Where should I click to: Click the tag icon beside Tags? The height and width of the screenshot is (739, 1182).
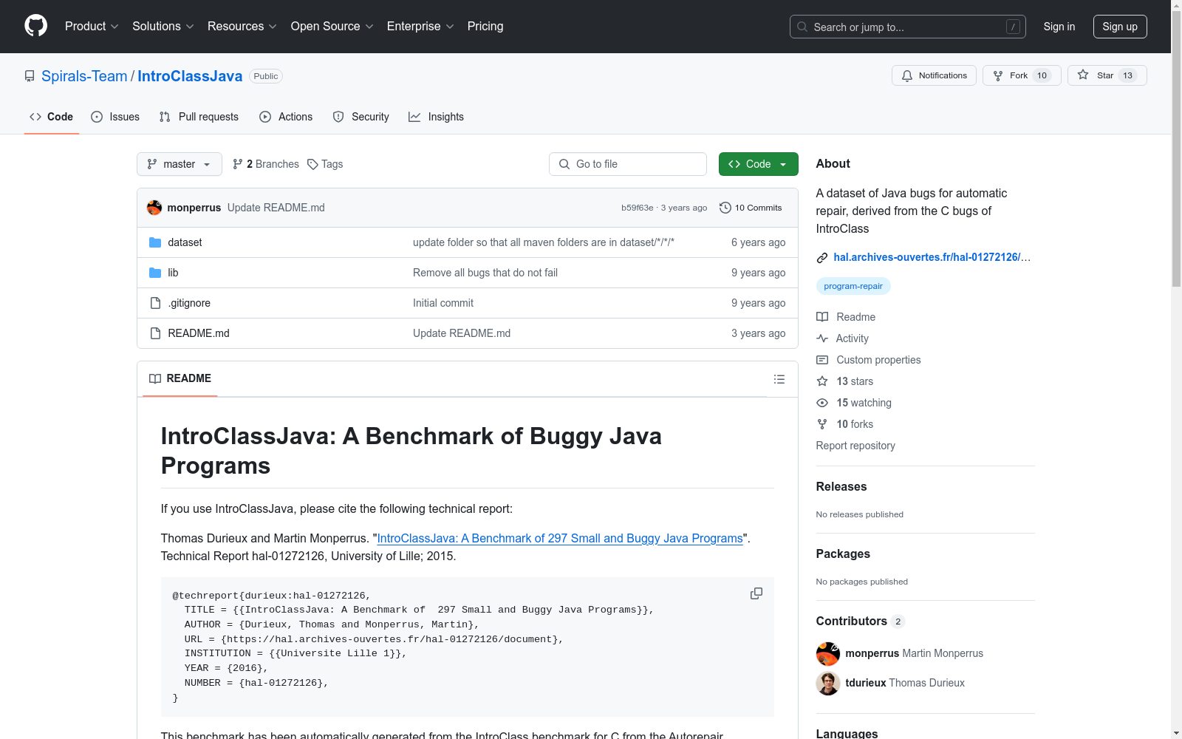click(x=313, y=164)
